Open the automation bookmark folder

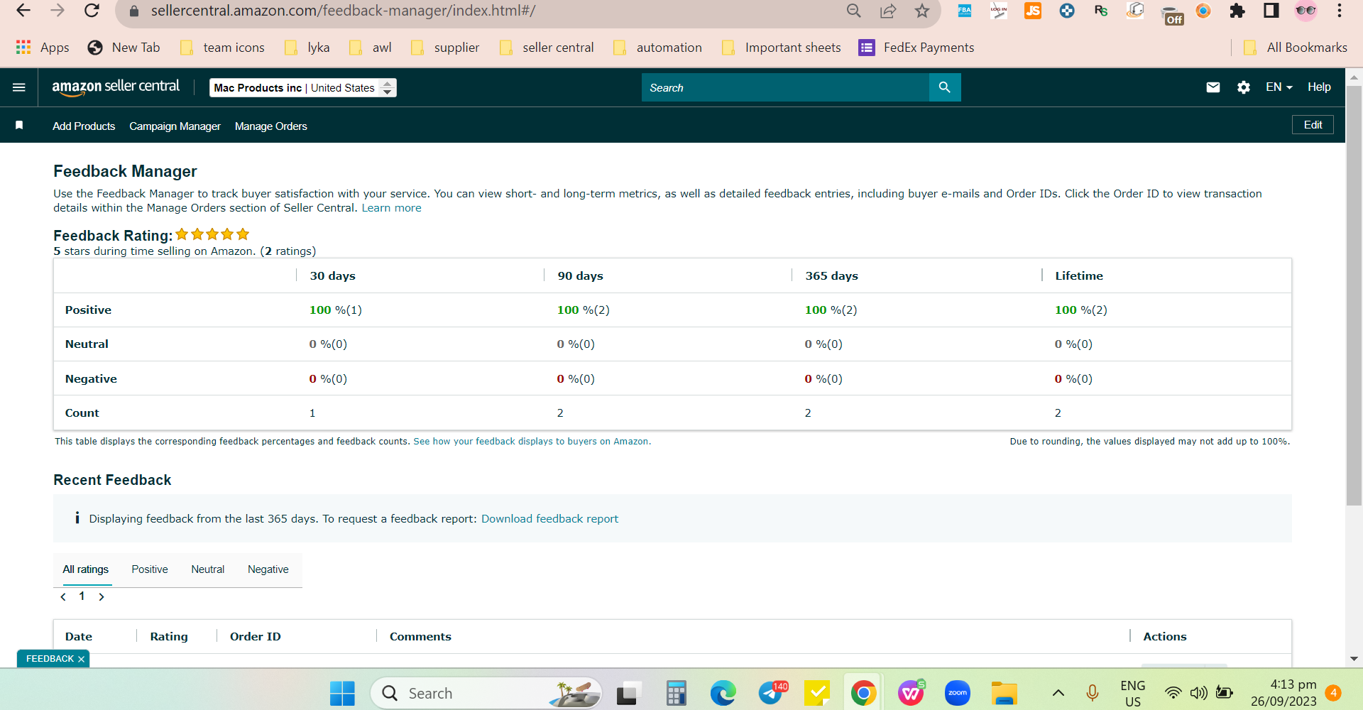657,48
